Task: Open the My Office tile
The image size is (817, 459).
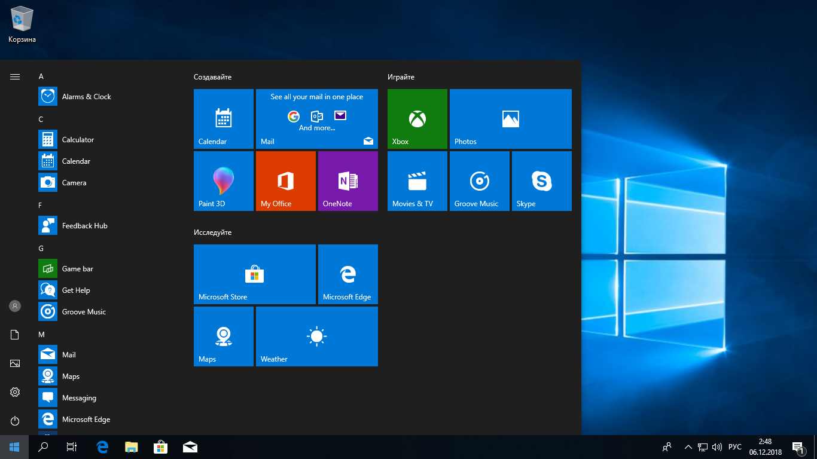Action: pyautogui.click(x=286, y=181)
